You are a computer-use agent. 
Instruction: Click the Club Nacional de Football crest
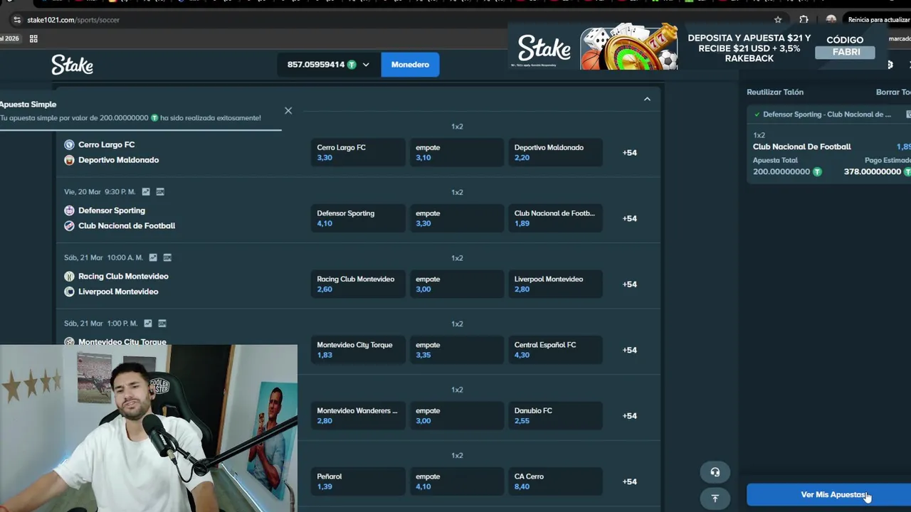tap(69, 226)
